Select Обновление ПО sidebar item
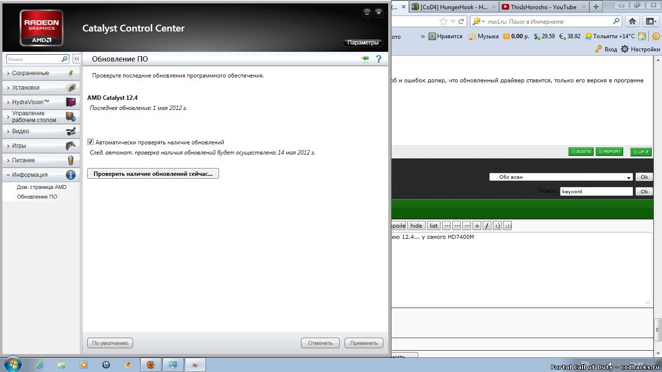662x372 pixels. pyautogui.click(x=37, y=197)
